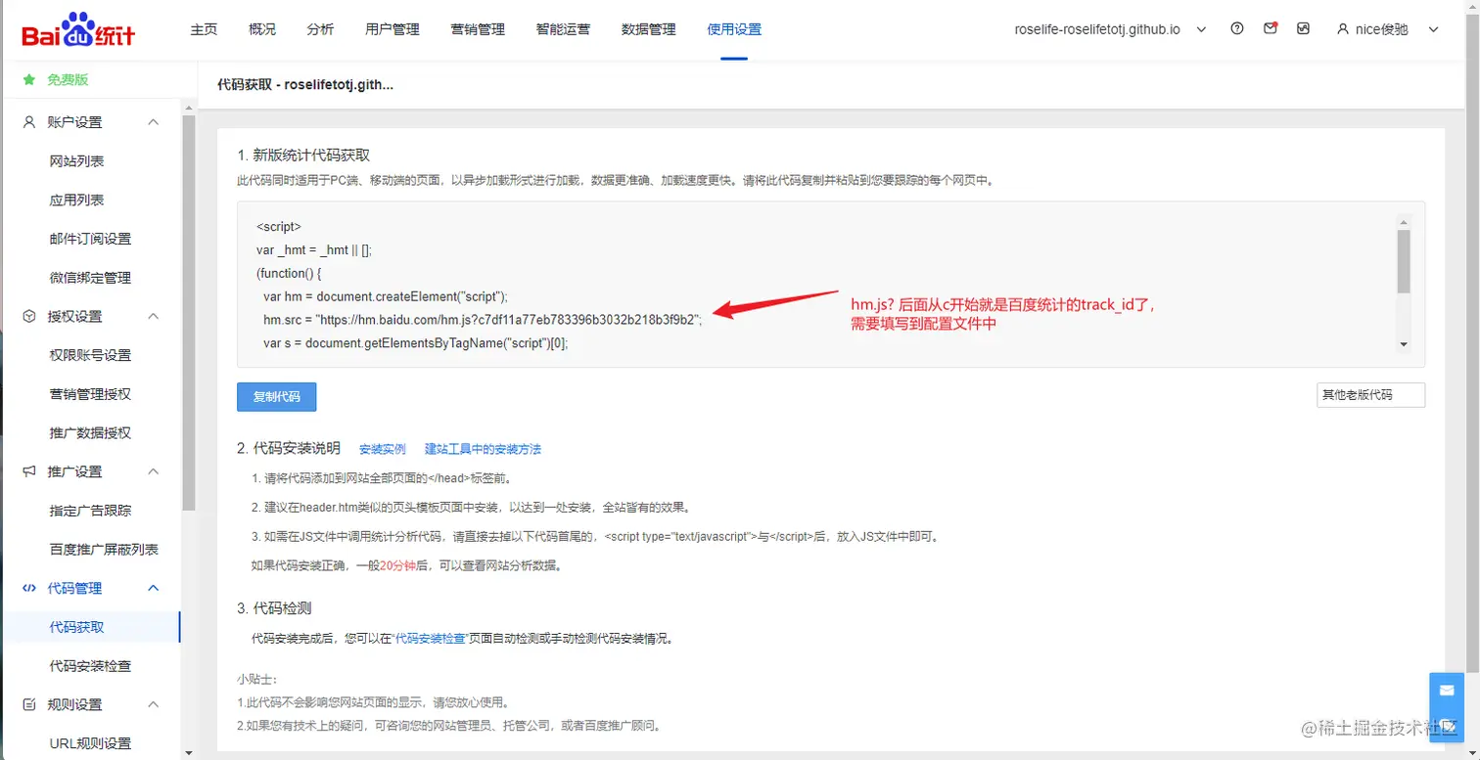This screenshot has height=760, width=1480.
Task: Click the getElementsByTagName code line
Action: (416, 343)
